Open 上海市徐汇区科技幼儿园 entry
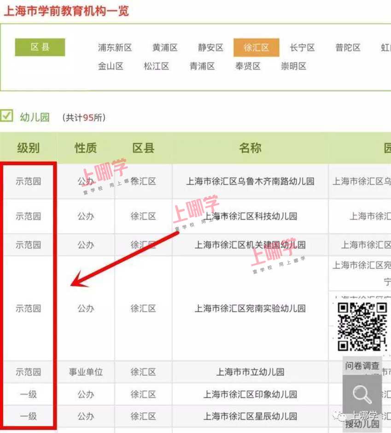Screen dimensions: 391x433 250,216
